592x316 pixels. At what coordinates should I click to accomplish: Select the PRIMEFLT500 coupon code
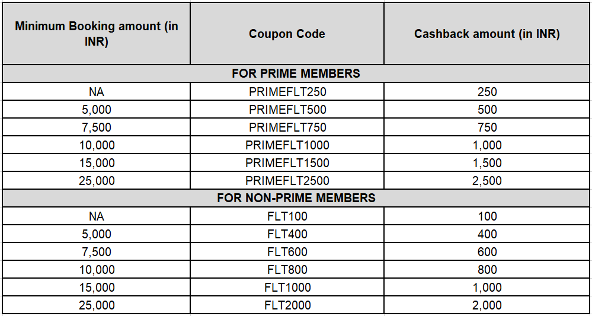point(287,110)
